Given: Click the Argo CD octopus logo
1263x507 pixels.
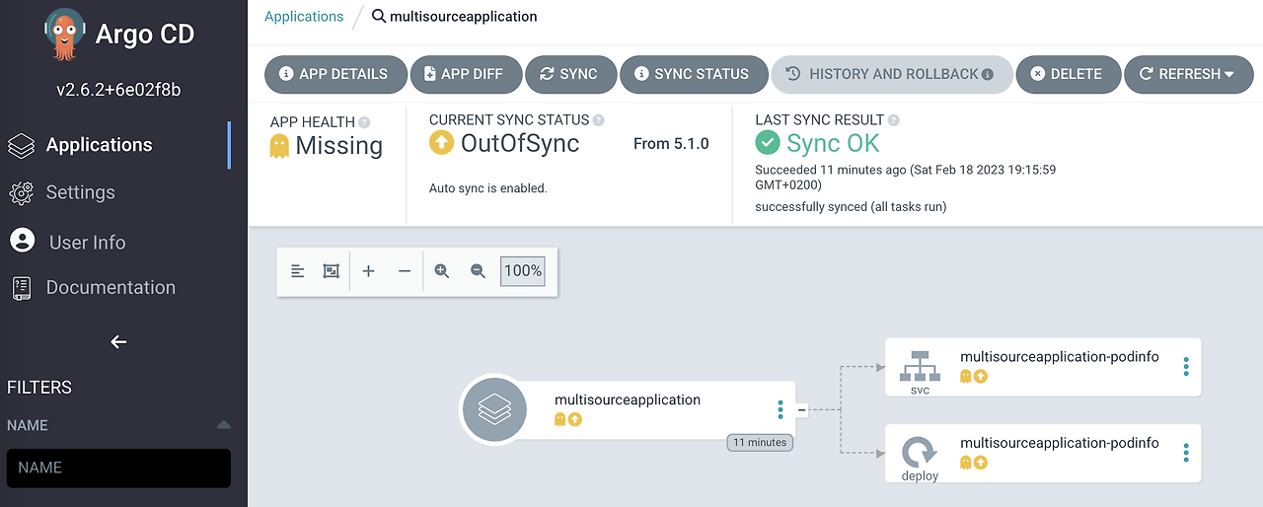Looking at the screenshot, I should [66, 34].
